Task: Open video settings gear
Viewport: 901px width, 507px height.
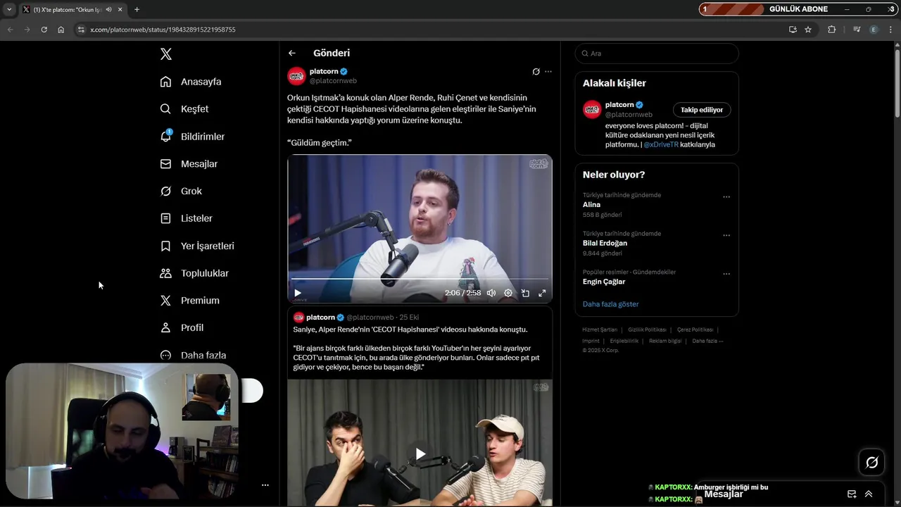Action: (x=508, y=293)
